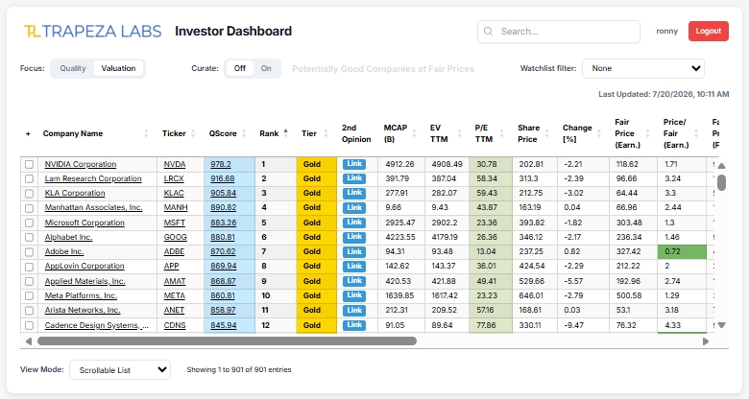Click the Trapeza Labs logo
The width and height of the screenshot is (749, 399).
pos(93,31)
